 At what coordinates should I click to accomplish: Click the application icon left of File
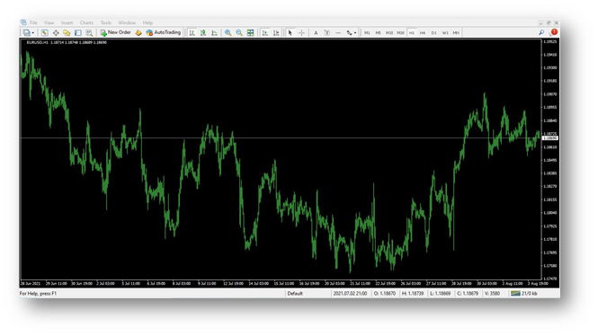pos(23,22)
